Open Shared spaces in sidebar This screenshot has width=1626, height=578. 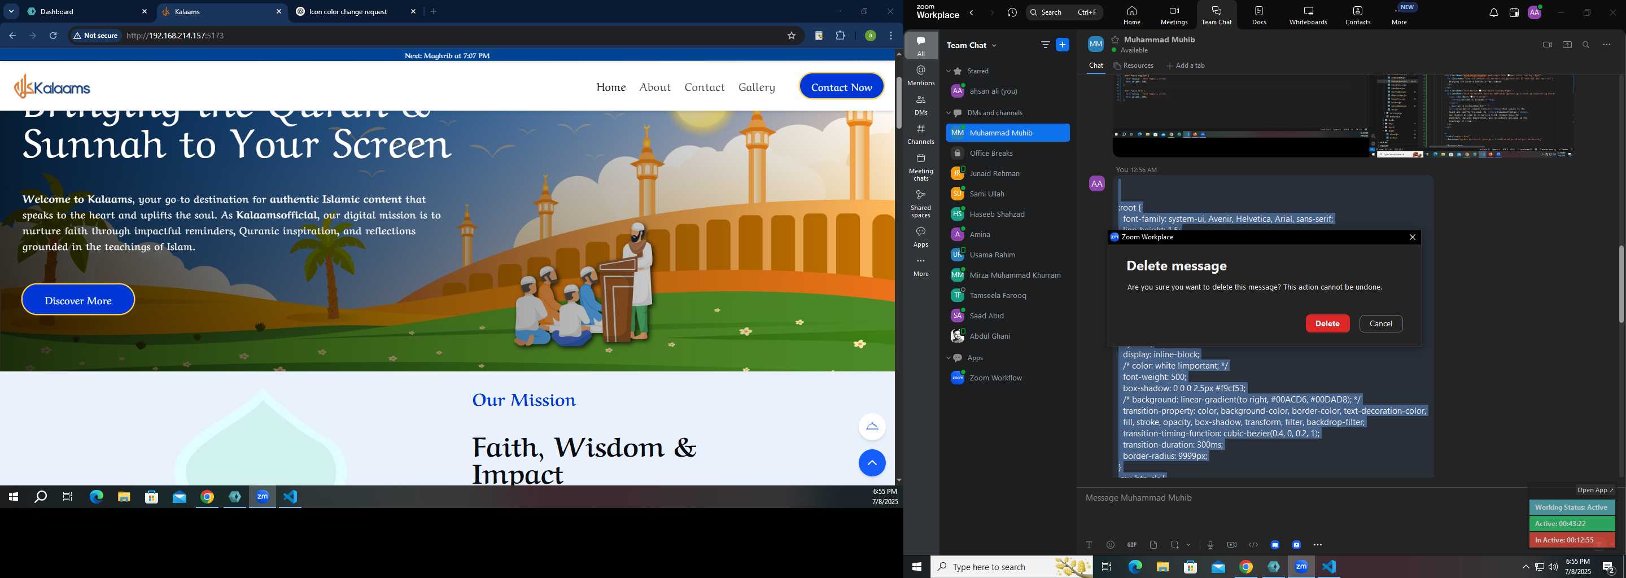point(921,204)
